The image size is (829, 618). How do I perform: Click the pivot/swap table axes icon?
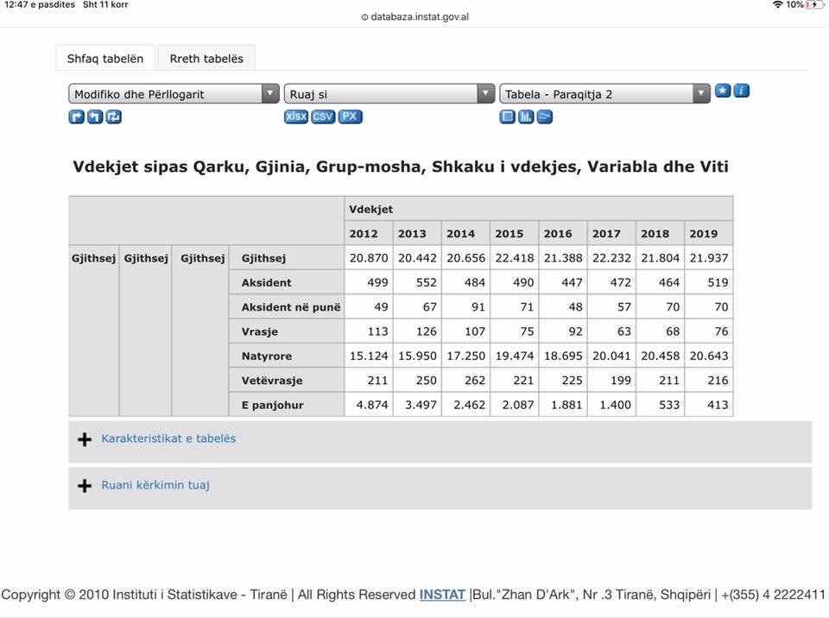pos(114,117)
